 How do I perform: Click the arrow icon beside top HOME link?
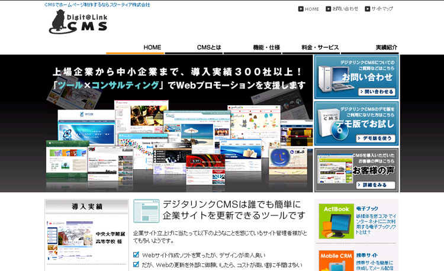coord(301,9)
